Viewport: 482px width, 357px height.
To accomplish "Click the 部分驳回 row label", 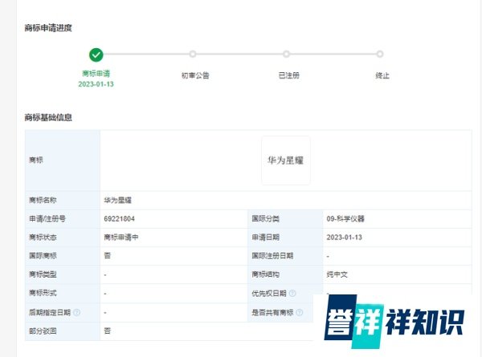I will [x=43, y=331].
